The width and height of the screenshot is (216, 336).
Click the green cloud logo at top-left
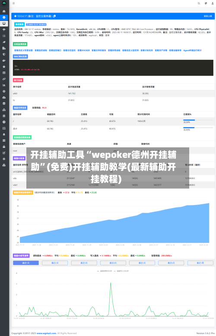[x=4, y=3]
